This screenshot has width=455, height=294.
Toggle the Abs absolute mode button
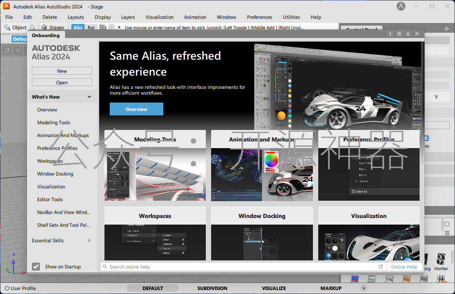tap(78, 27)
